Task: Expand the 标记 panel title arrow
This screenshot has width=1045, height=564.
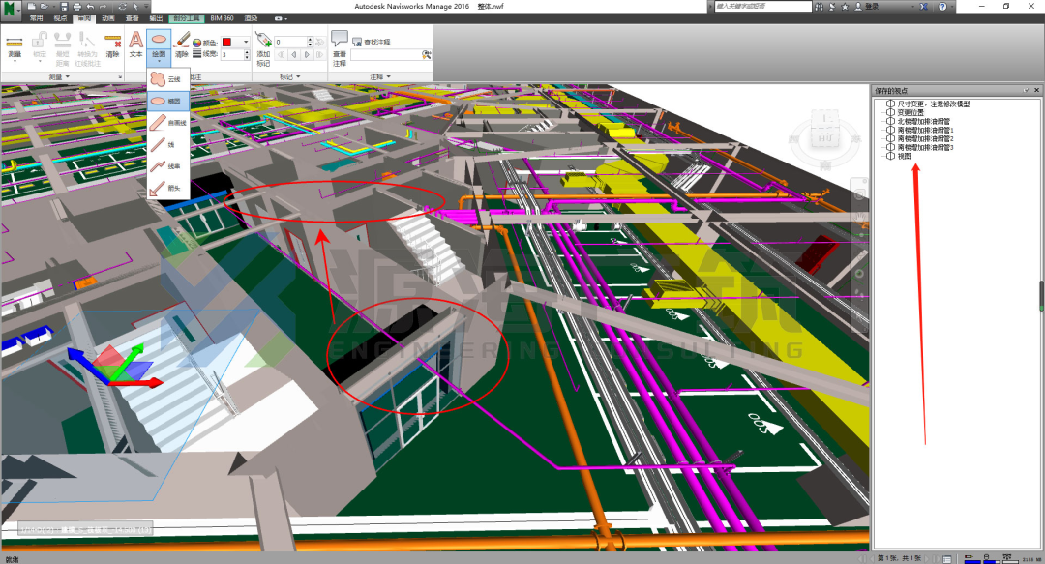Action: (298, 76)
